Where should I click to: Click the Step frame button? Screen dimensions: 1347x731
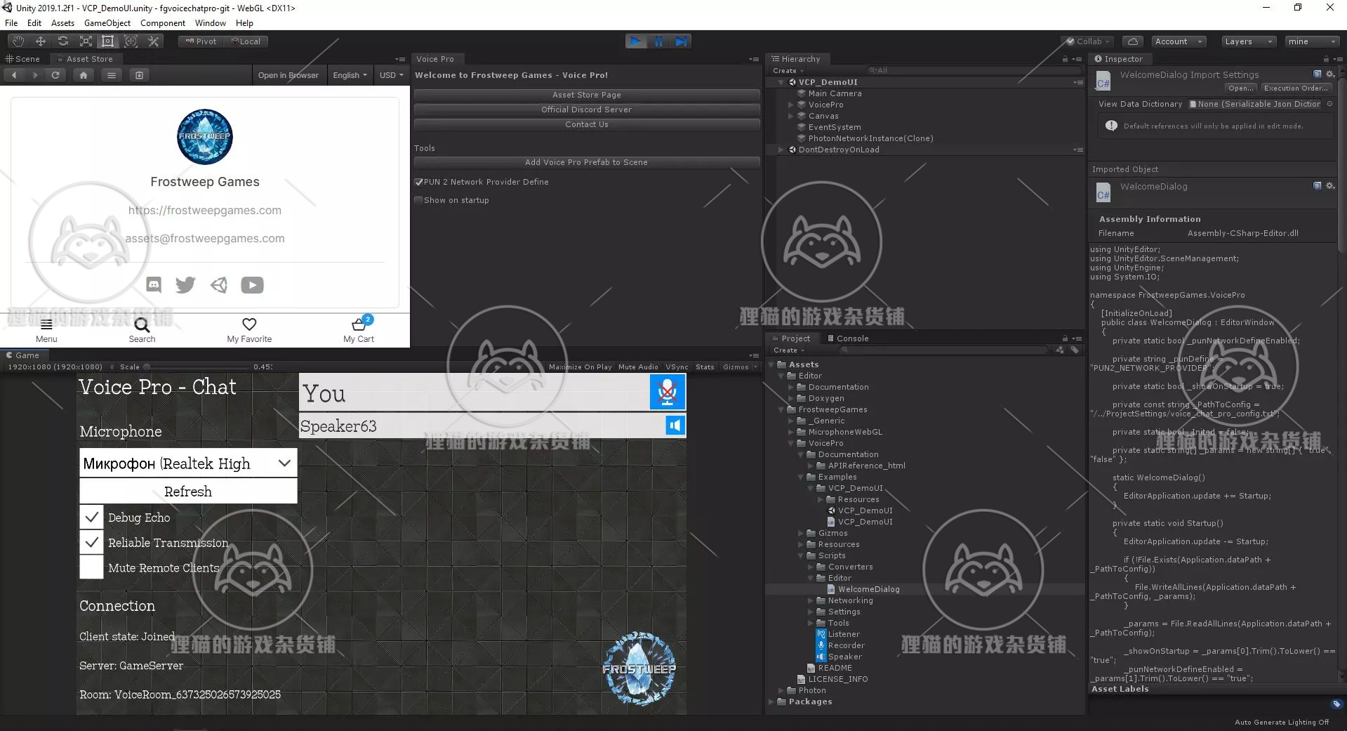click(681, 41)
